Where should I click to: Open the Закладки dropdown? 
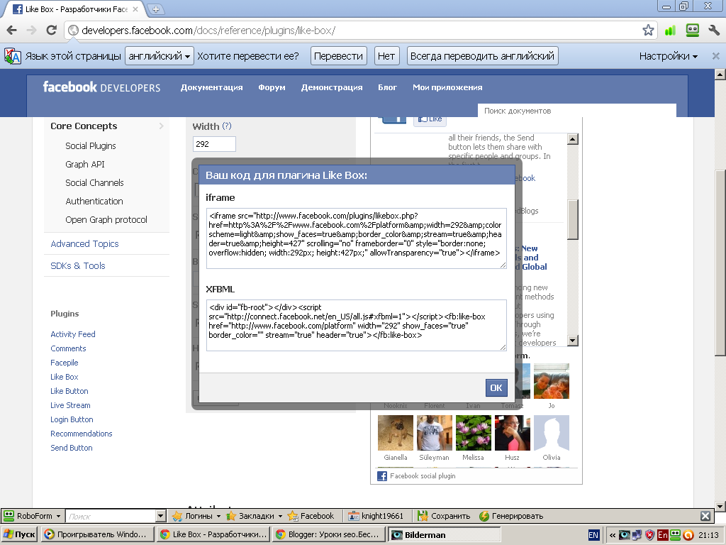(x=254, y=516)
